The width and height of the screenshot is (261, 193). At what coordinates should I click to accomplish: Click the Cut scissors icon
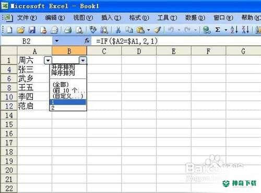tap(118, 30)
